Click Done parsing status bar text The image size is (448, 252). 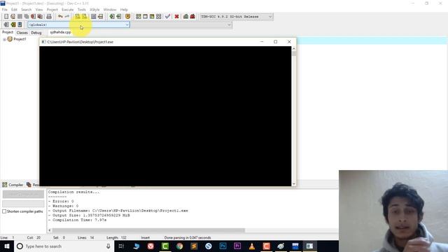[188, 237]
